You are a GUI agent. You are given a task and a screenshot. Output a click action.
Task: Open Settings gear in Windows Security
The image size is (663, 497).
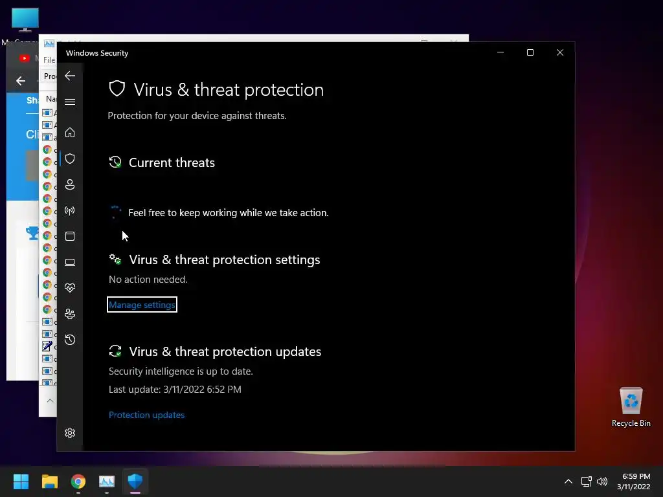70,433
